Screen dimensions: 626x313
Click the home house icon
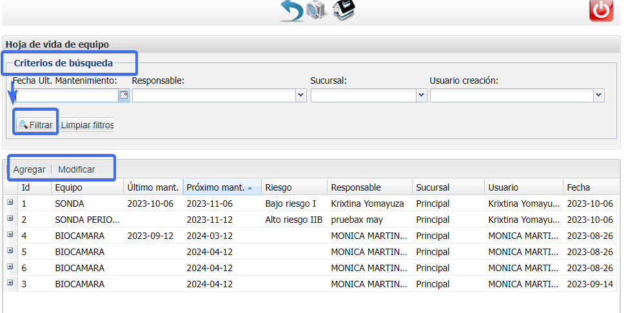tap(344, 10)
